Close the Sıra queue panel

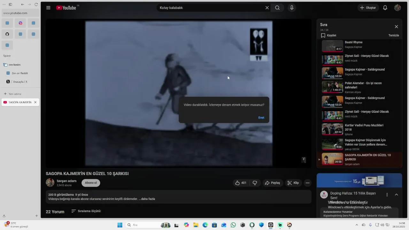[396, 27]
